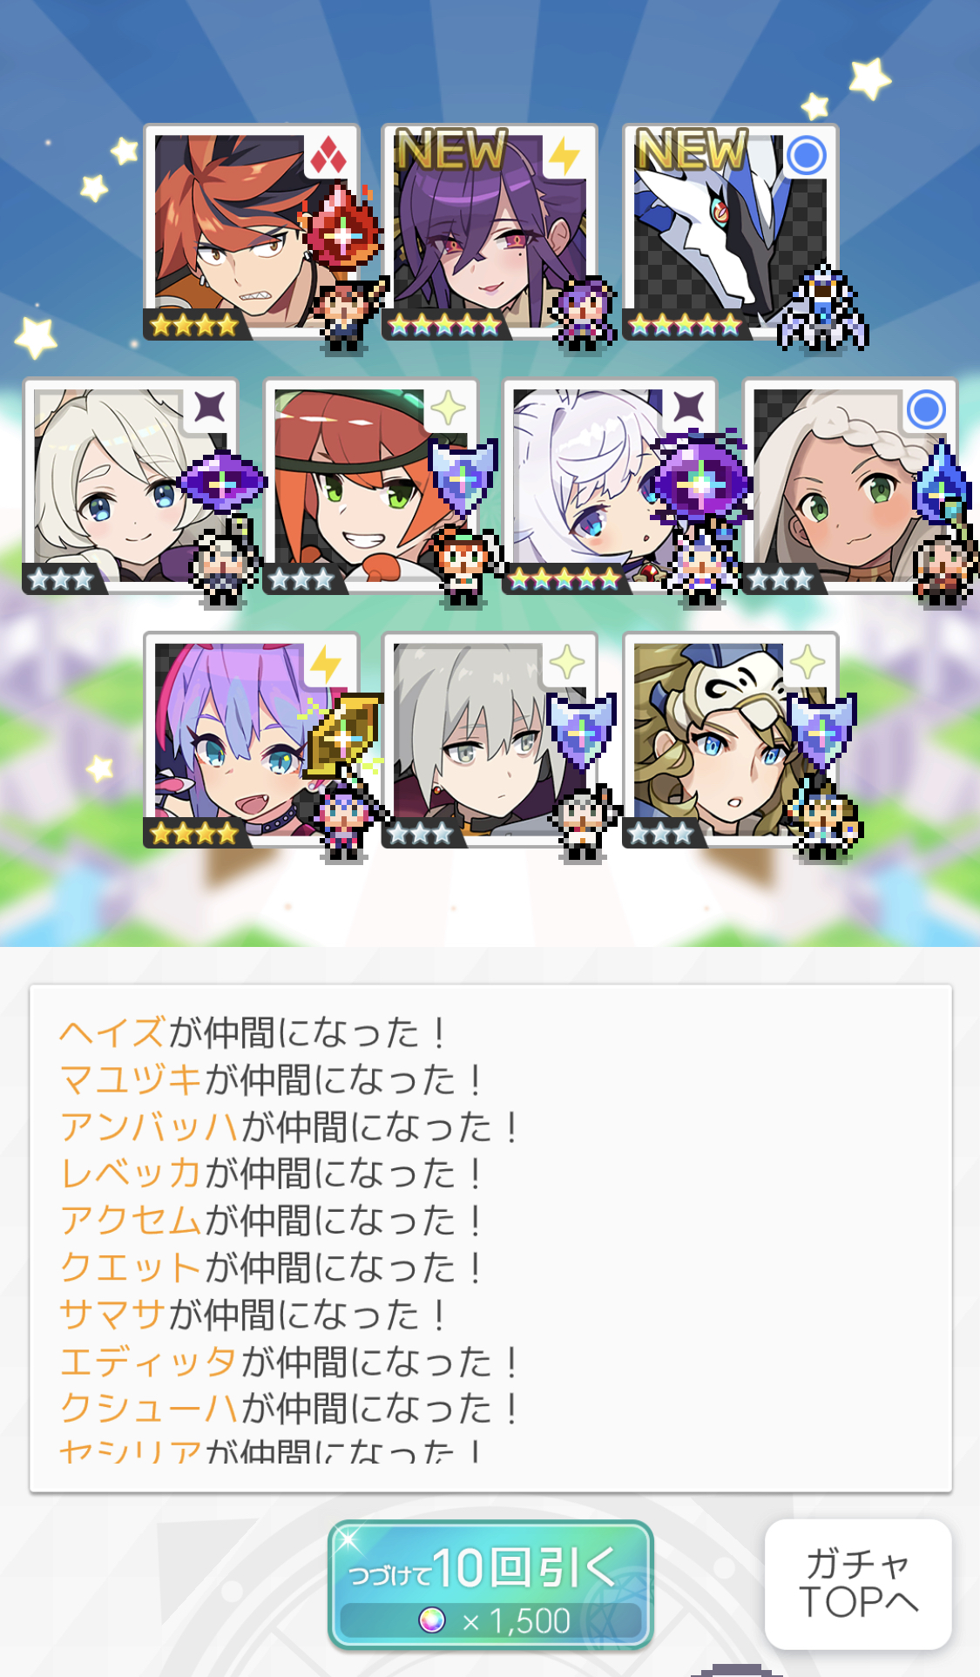The image size is (980, 1677).
Task: Tap the ヘイズ name in the result log
Action: [x=112, y=1032]
